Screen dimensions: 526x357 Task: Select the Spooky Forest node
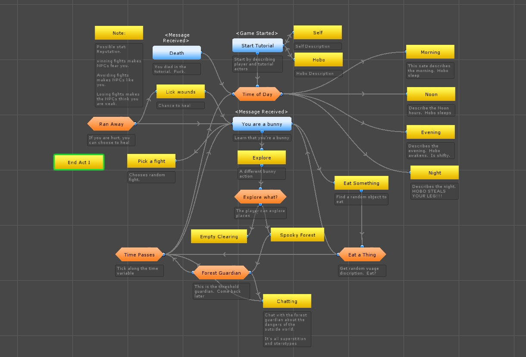tap(297, 235)
